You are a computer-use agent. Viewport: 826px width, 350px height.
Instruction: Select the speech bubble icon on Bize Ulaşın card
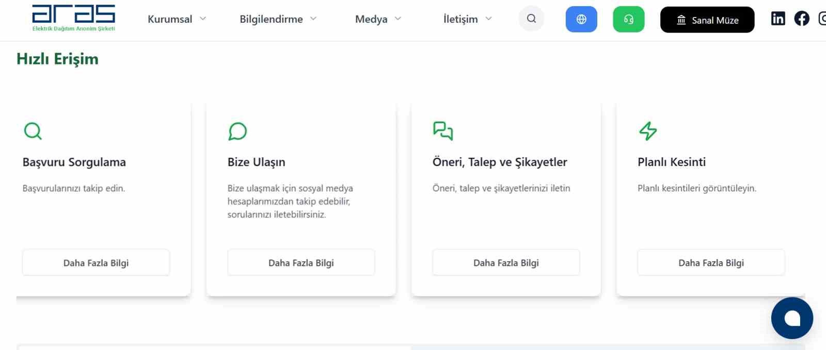pyautogui.click(x=237, y=131)
